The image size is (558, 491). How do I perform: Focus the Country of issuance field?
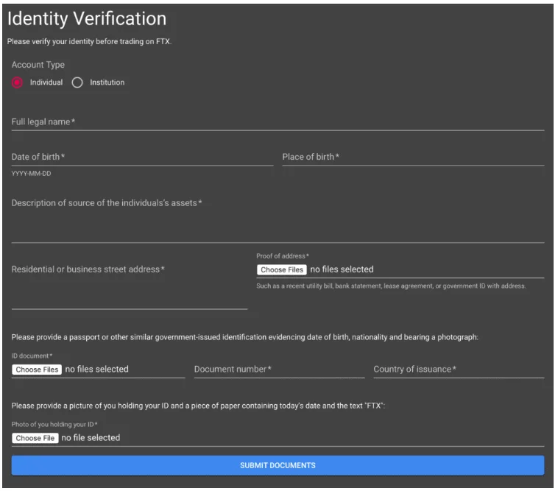458,370
